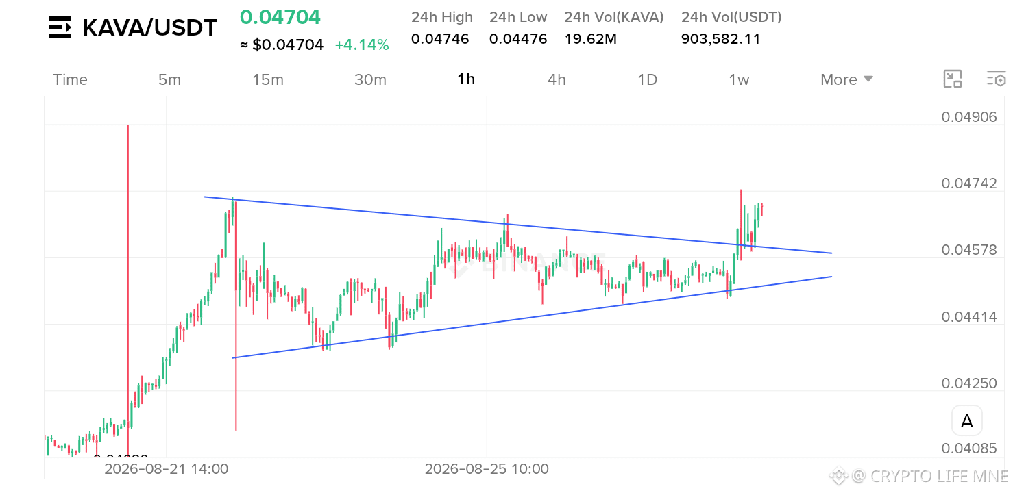
Task: Click the ≈ $0.04704 dollar value
Action: point(282,45)
